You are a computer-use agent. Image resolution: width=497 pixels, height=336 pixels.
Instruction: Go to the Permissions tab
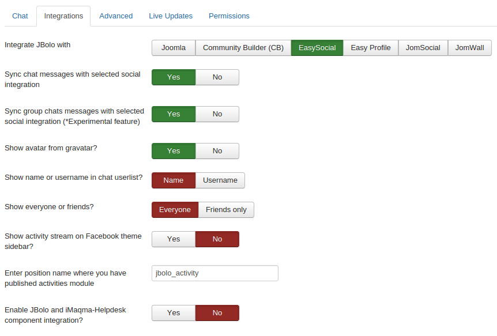pyautogui.click(x=229, y=16)
